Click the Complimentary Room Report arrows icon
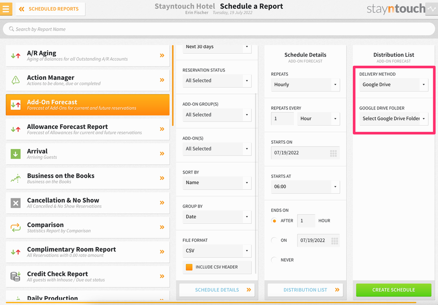The image size is (438, 305). tap(16, 252)
